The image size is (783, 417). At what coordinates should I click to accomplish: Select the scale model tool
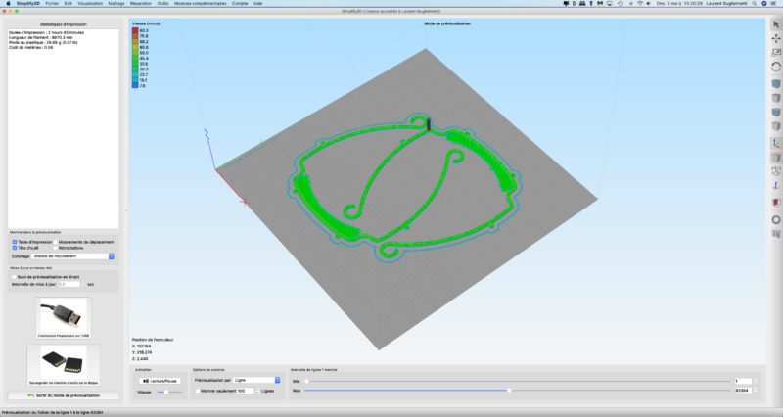(x=775, y=52)
